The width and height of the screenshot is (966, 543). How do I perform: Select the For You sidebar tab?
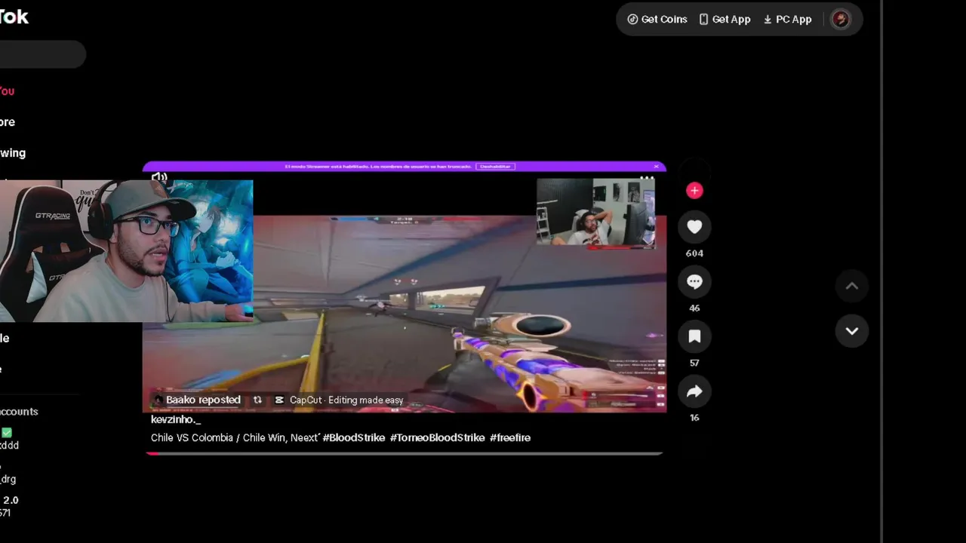coord(8,91)
